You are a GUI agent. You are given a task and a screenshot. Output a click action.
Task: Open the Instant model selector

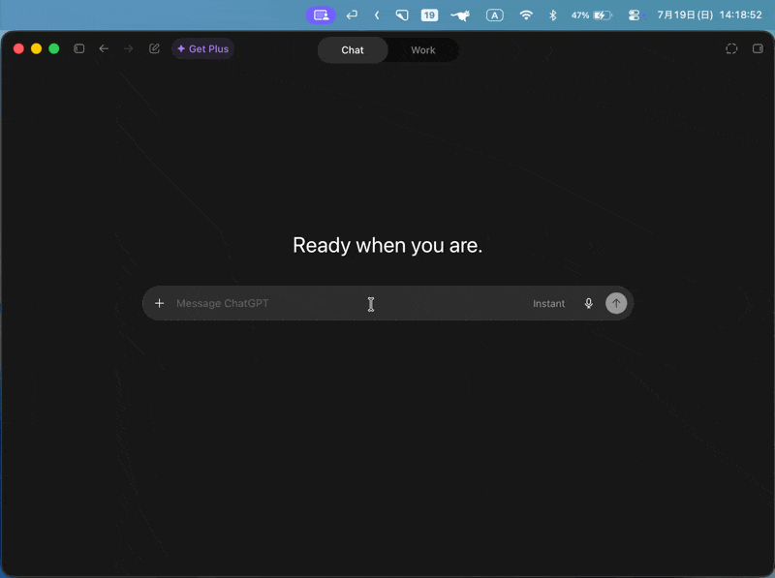(x=548, y=303)
